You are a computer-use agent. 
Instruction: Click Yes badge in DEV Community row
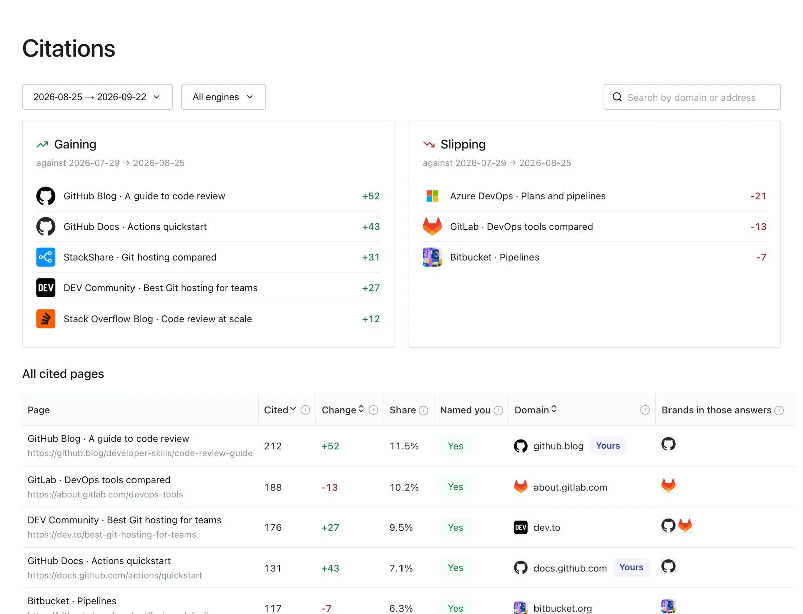(456, 527)
